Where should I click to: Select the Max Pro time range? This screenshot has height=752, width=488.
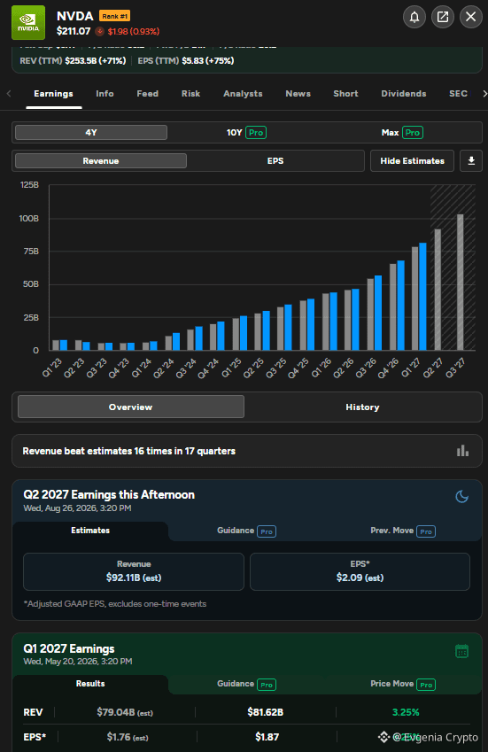click(x=402, y=132)
